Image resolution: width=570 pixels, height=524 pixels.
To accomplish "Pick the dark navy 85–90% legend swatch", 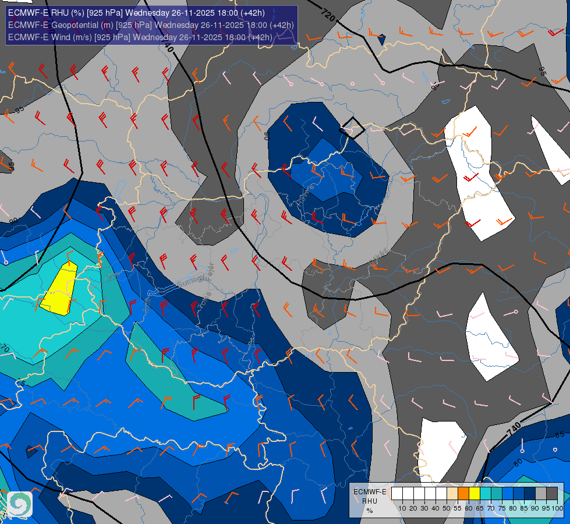I will pos(530,494).
